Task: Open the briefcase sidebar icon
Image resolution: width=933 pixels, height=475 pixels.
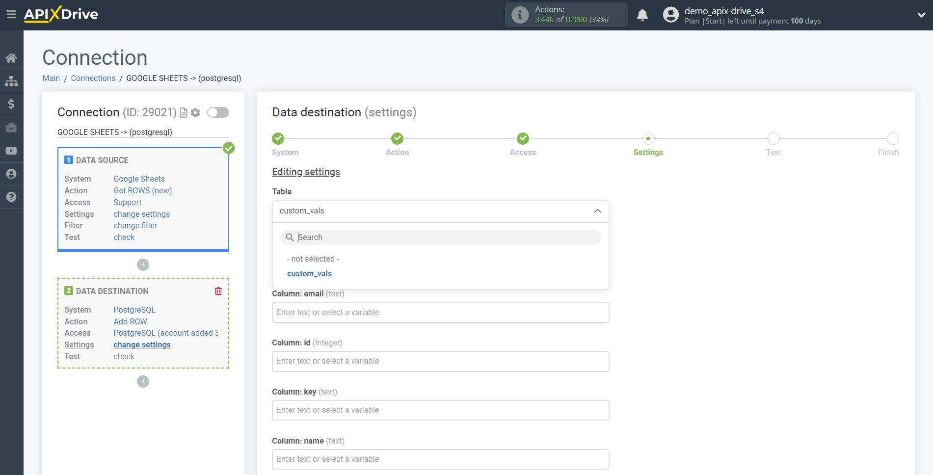Action: [x=11, y=128]
